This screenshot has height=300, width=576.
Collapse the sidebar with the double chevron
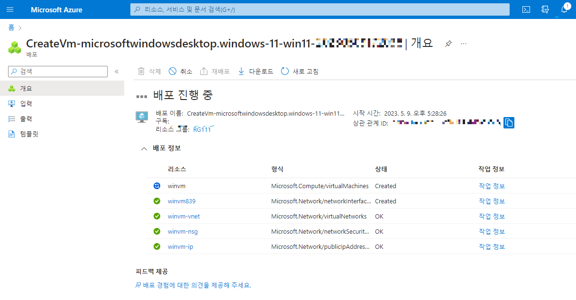(x=117, y=72)
